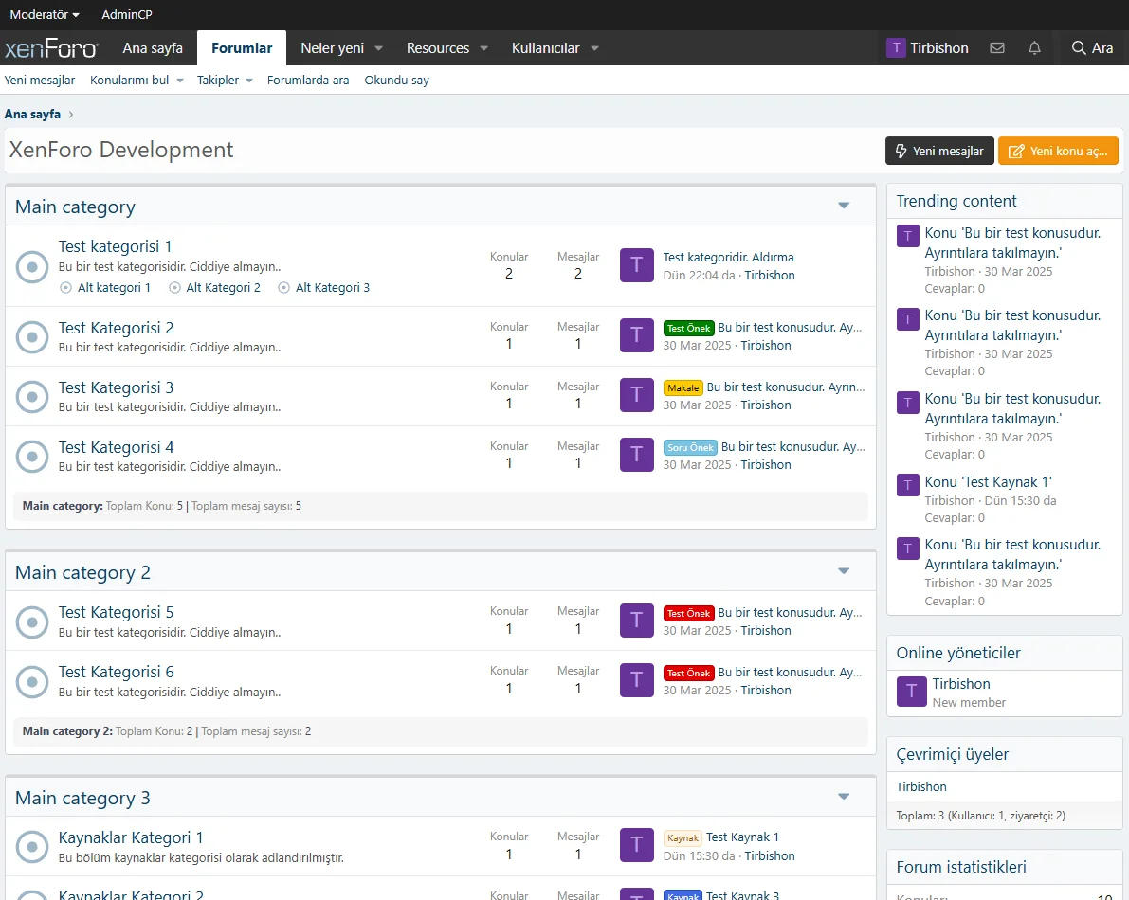Click the XenForo logo
The image size is (1129, 900).
click(x=51, y=48)
